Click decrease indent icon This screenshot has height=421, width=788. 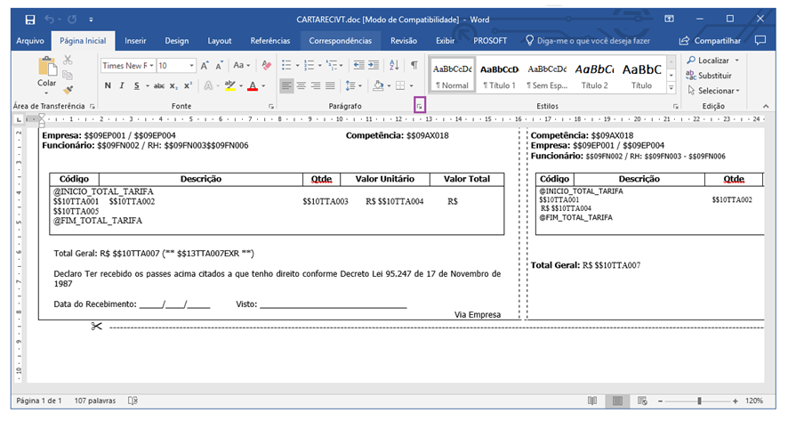tap(358, 65)
